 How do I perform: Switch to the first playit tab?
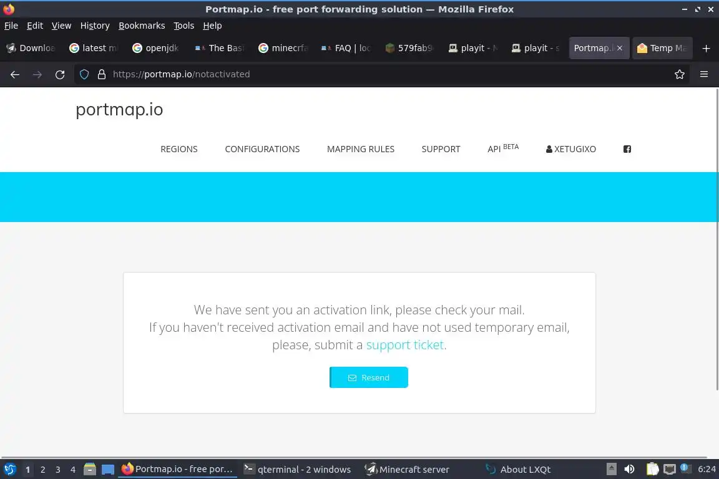pos(473,48)
